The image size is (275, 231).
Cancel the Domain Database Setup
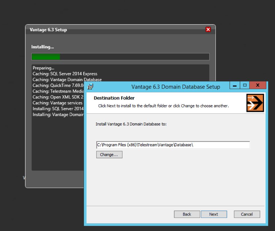point(247,214)
